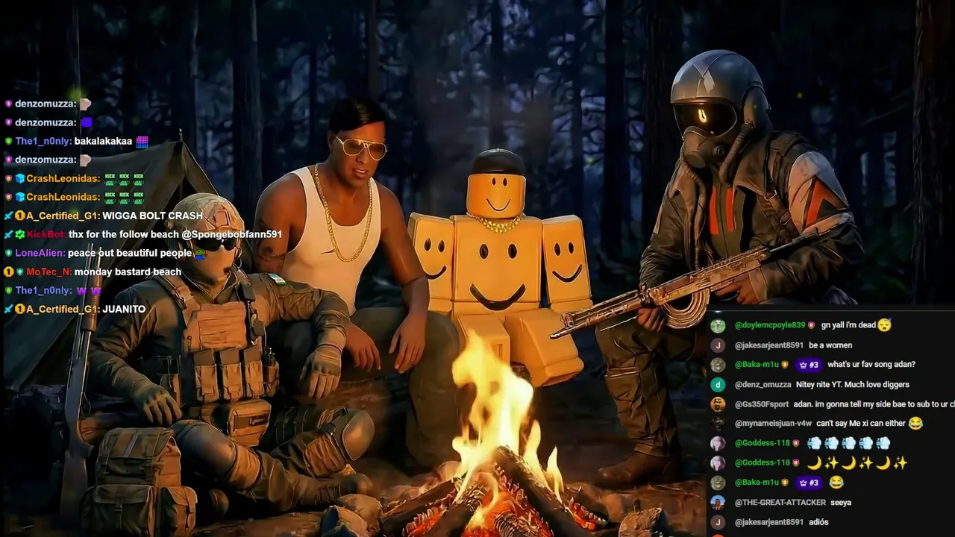Click the purple "w w" emotes from The1_n0nly
The width and height of the screenshot is (955, 537).
[89, 291]
